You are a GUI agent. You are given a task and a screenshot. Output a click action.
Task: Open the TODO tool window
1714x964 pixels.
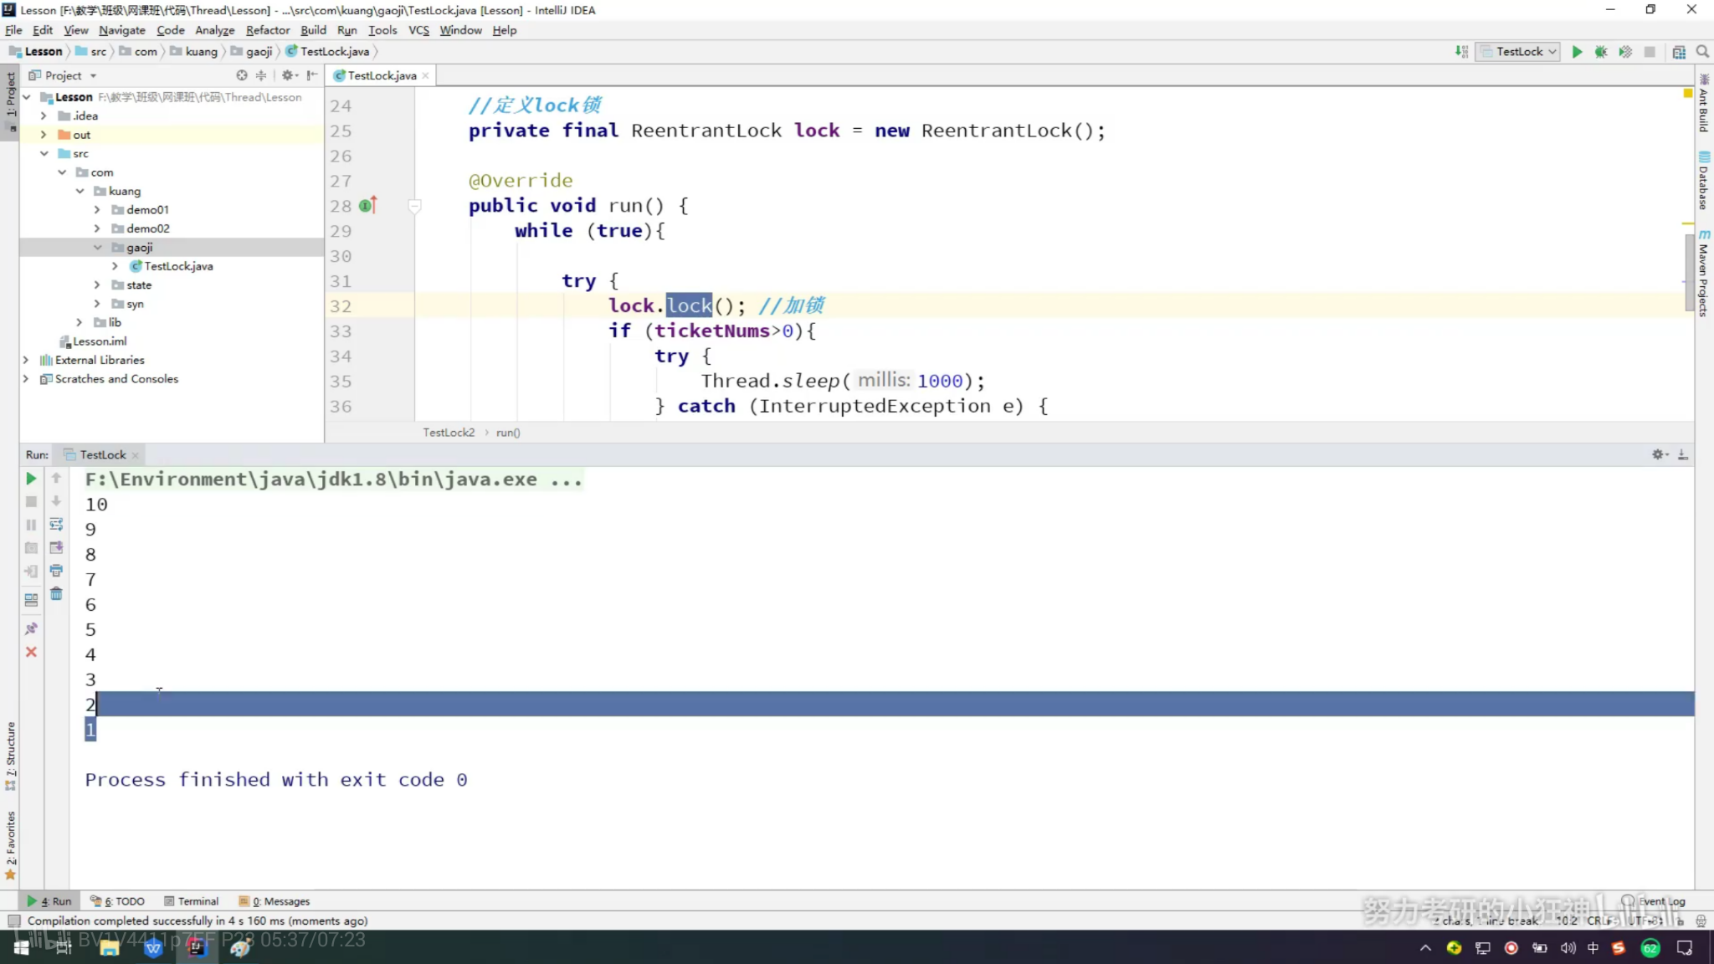point(118,901)
